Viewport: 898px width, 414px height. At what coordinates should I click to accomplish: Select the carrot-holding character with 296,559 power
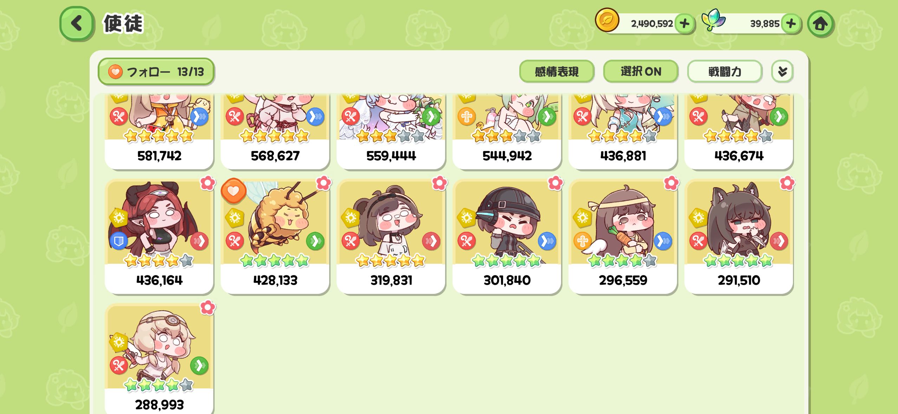pyautogui.click(x=623, y=236)
